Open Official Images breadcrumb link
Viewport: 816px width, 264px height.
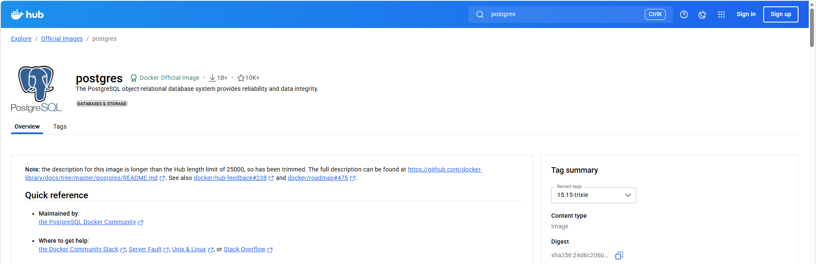tap(62, 39)
